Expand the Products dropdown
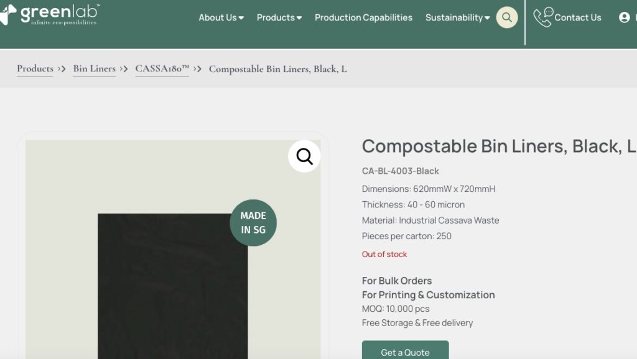 (x=278, y=17)
